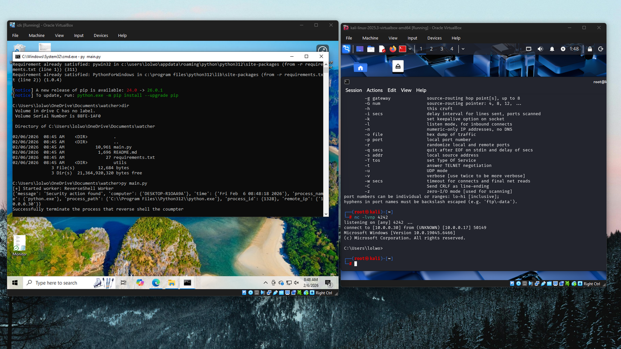621x349 pixels.
Task: Click optical disk indicator in Kali VirtualBox status bar
Action: pos(519,284)
